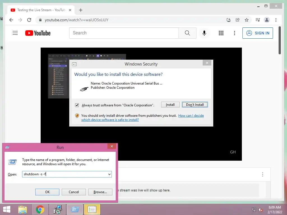Click the padlock site info icon
This screenshot has width=287, height=215.
click(40, 20)
